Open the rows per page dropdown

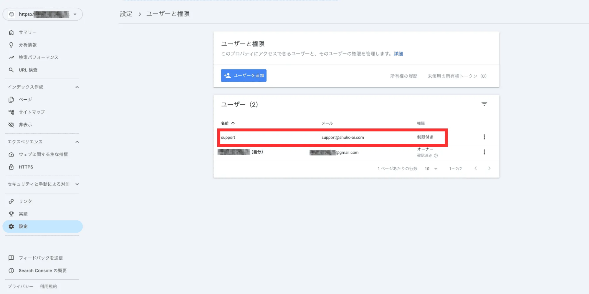coord(431,169)
